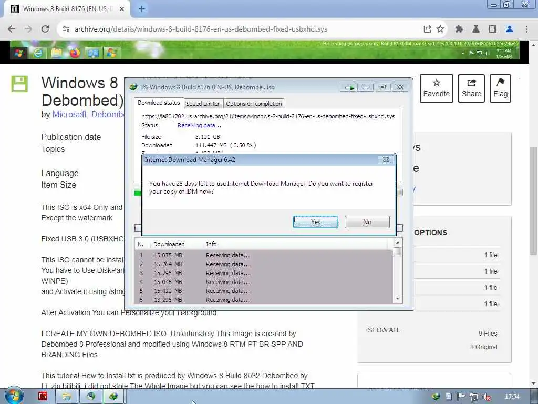This screenshot has width=538, height=404.
Task: Click the address bar URL
Action: [201, 29]
